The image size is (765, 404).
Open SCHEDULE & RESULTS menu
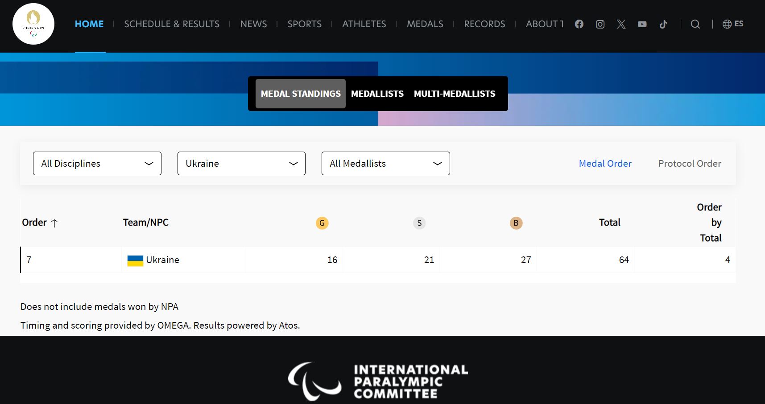172,24
